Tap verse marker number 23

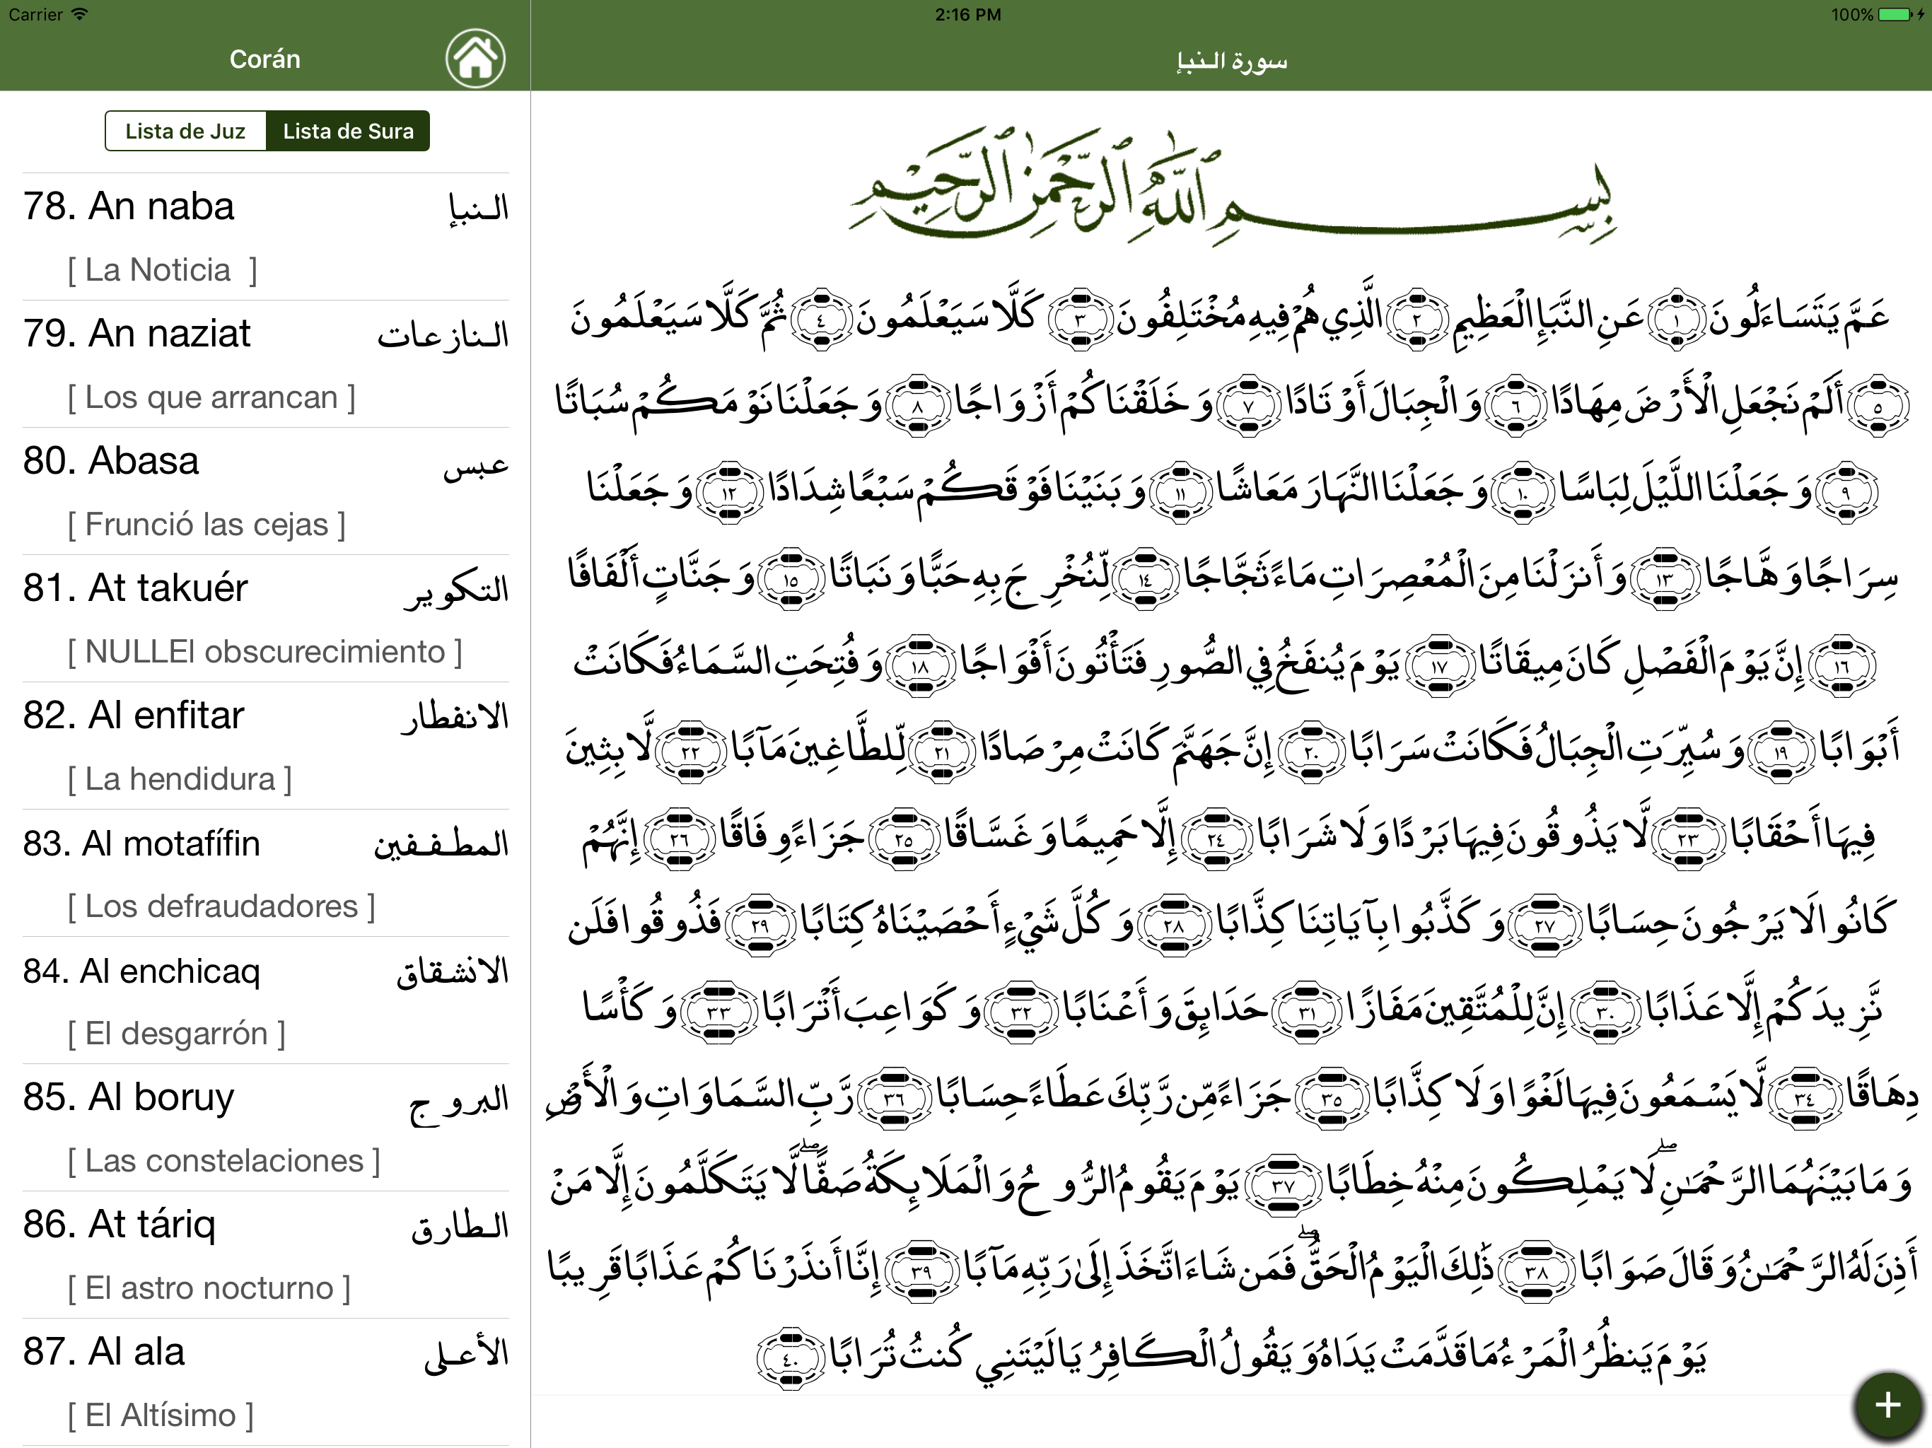point(1688,839)
